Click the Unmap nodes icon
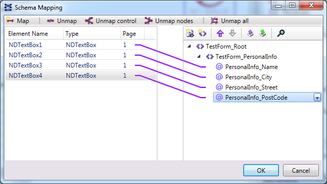The height and width of the screenshot is (184, 327). click(149, 21)
